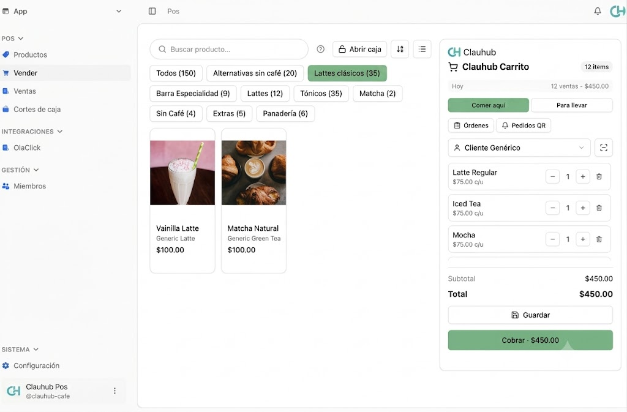Increase Mocha quantity
This screenshot has width=627, height=412.
pos(583,239)
